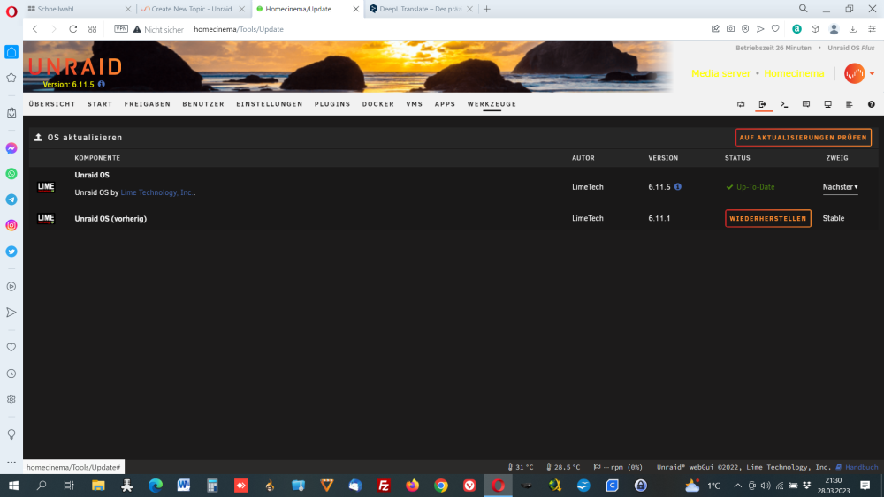Screen dimensions: 884x497
Task: Open BENUTZER menu
Action: (x=203, y=104)
